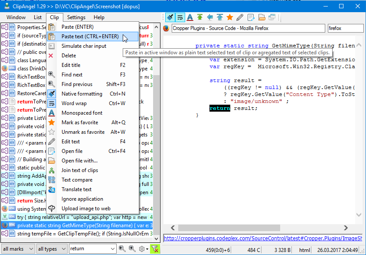
Task: Select clip 'private static string GetMimeType(String filename)'
Action: 77,225
